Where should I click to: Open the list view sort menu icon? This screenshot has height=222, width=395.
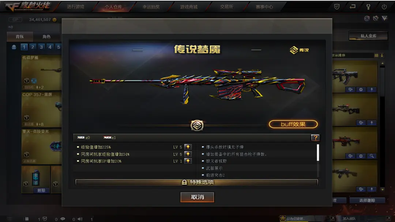(x=376, y=55)
